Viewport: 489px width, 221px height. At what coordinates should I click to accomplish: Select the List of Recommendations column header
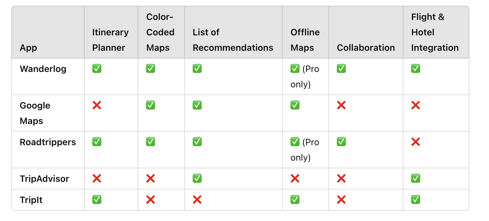[x=233, y=40]
